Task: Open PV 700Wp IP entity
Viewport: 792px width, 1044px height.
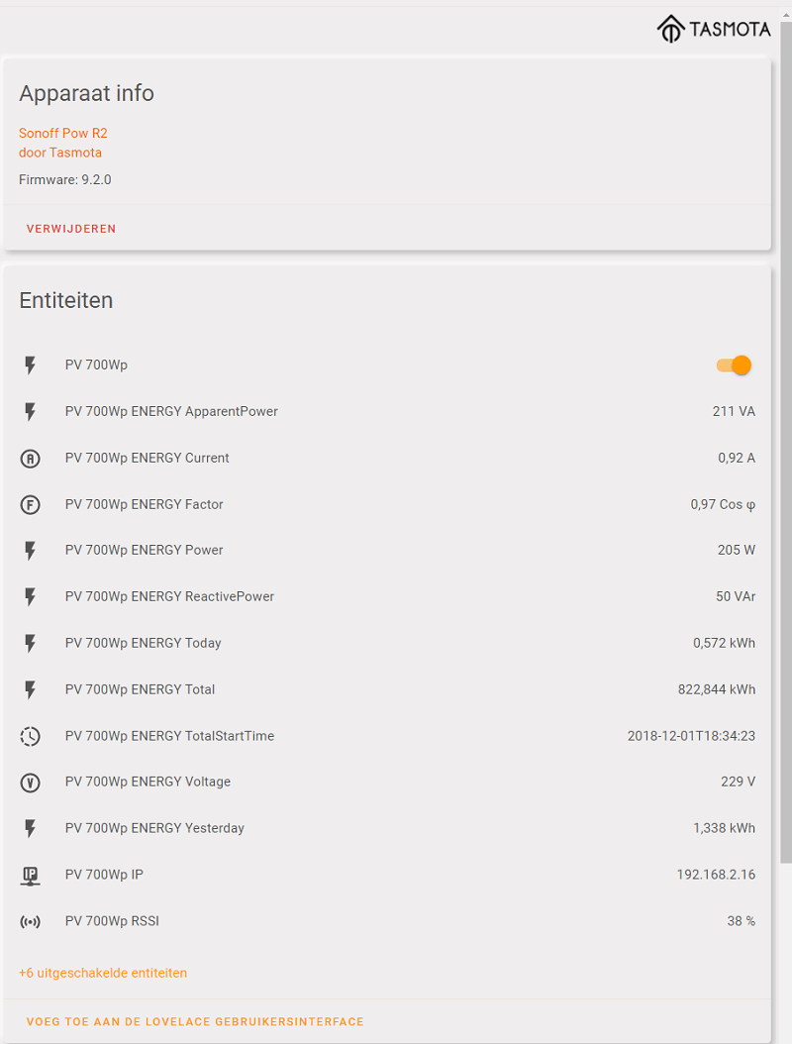Action: coord(104,875)
